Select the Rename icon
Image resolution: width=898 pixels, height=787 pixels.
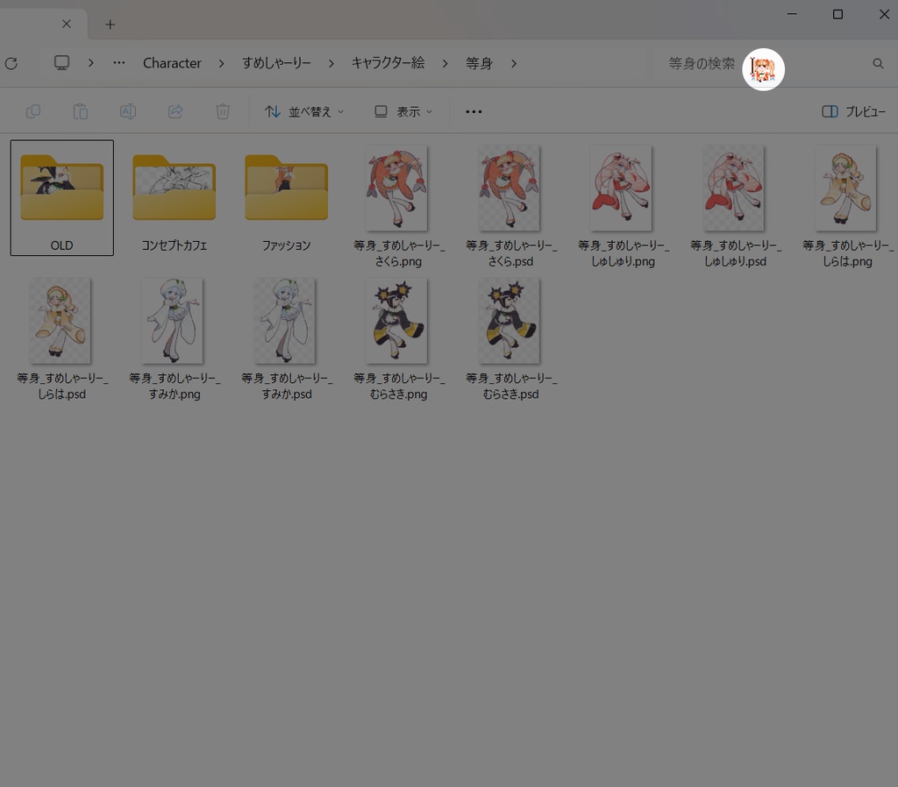(128, 111)
